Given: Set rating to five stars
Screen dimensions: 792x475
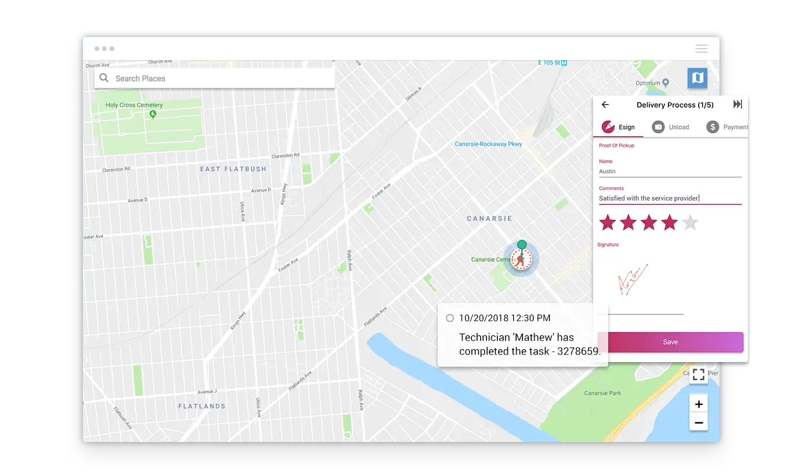Looking at the screenshot, I should 690,222.
